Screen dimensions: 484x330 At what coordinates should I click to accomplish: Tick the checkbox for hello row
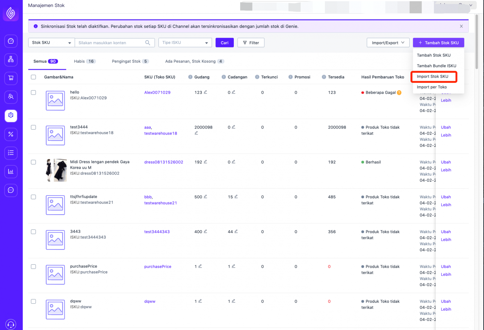pos(33,92)
